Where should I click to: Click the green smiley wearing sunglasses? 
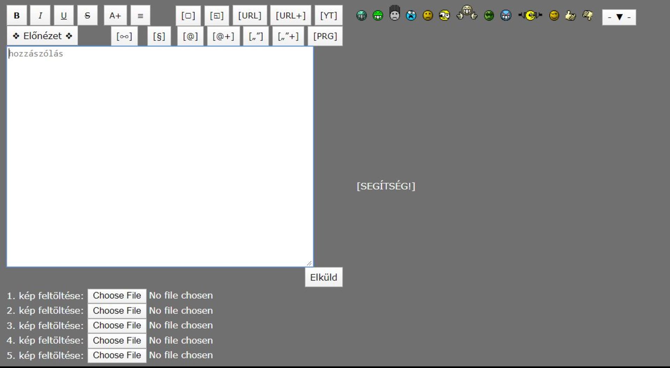(x=489, y=16)
